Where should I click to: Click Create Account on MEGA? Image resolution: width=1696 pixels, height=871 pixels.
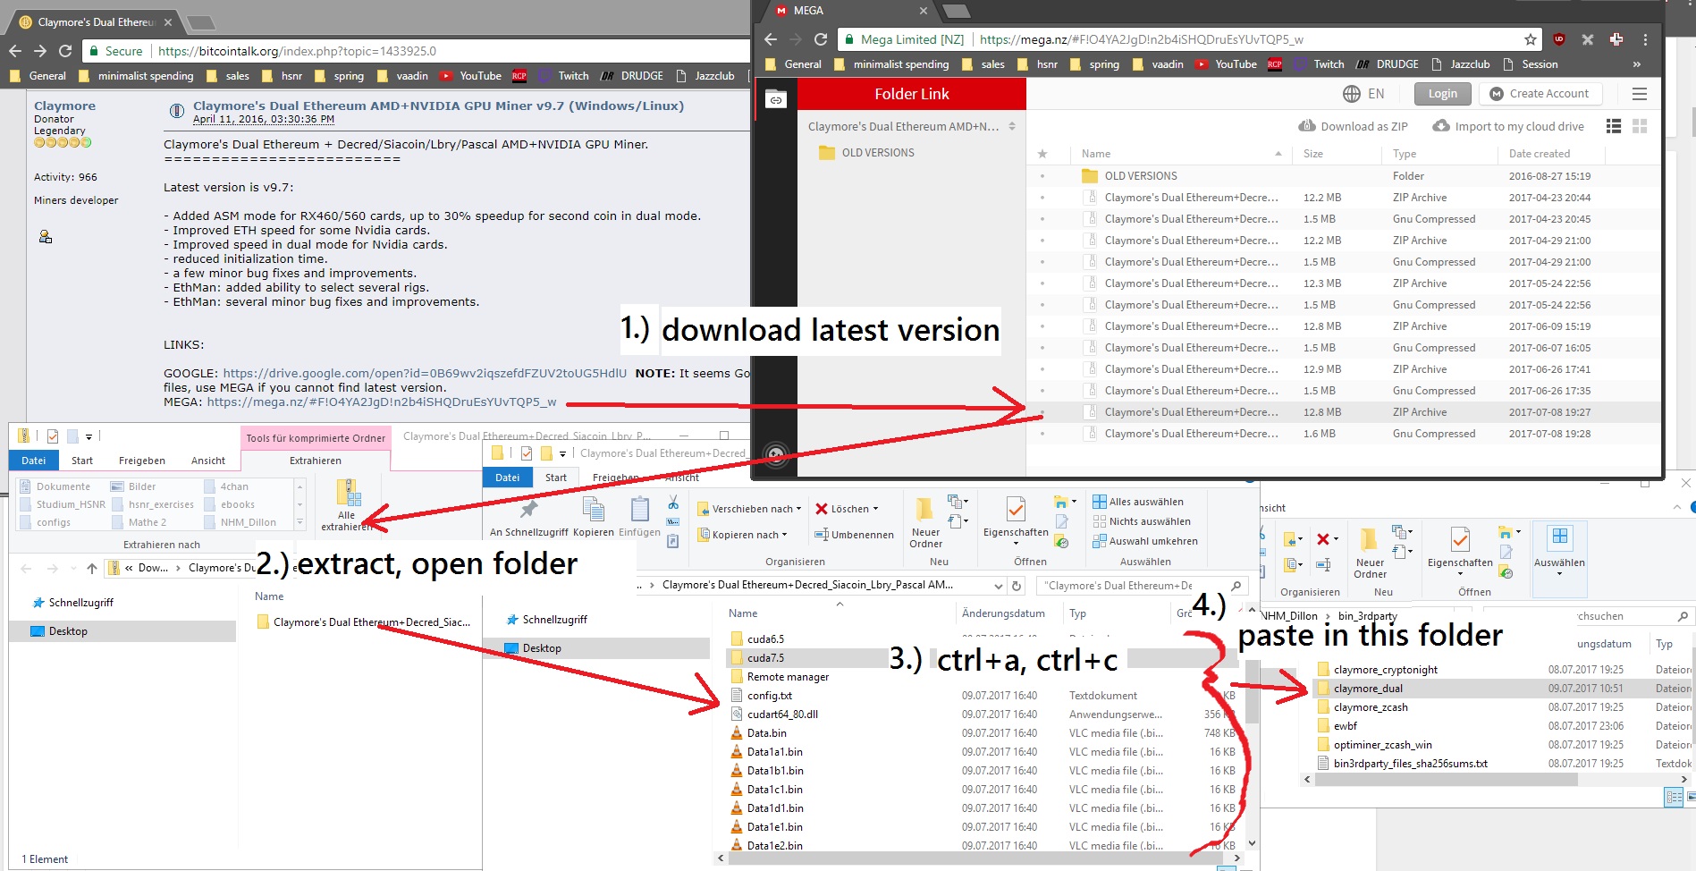pyautogui.click(x=1540, y=94)
